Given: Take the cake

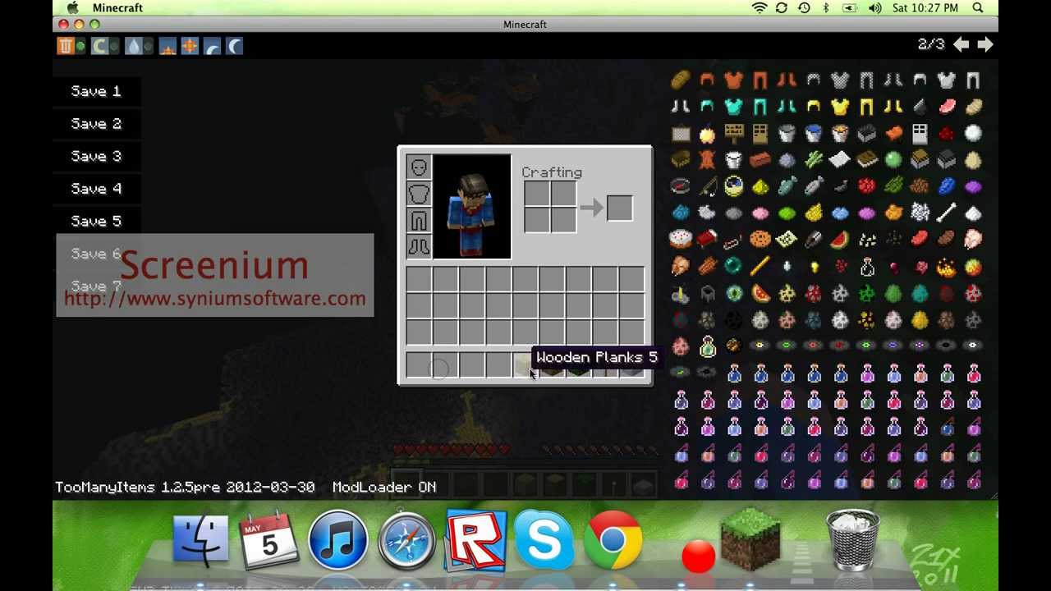Looking at the screenshot, I should (681, 240).
